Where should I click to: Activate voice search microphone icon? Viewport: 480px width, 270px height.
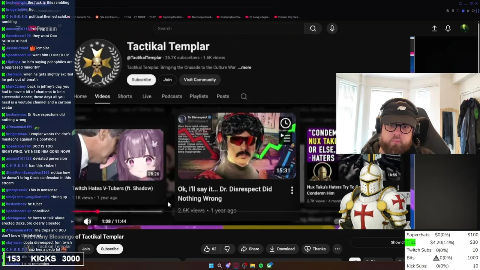332,28
